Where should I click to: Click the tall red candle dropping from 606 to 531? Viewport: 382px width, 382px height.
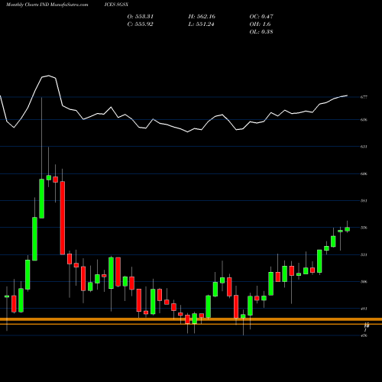tap(63, 218)
